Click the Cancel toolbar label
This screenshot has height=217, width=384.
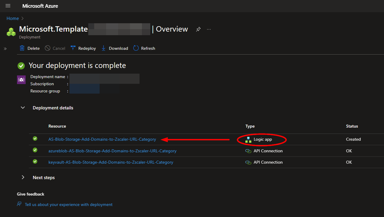59,48
